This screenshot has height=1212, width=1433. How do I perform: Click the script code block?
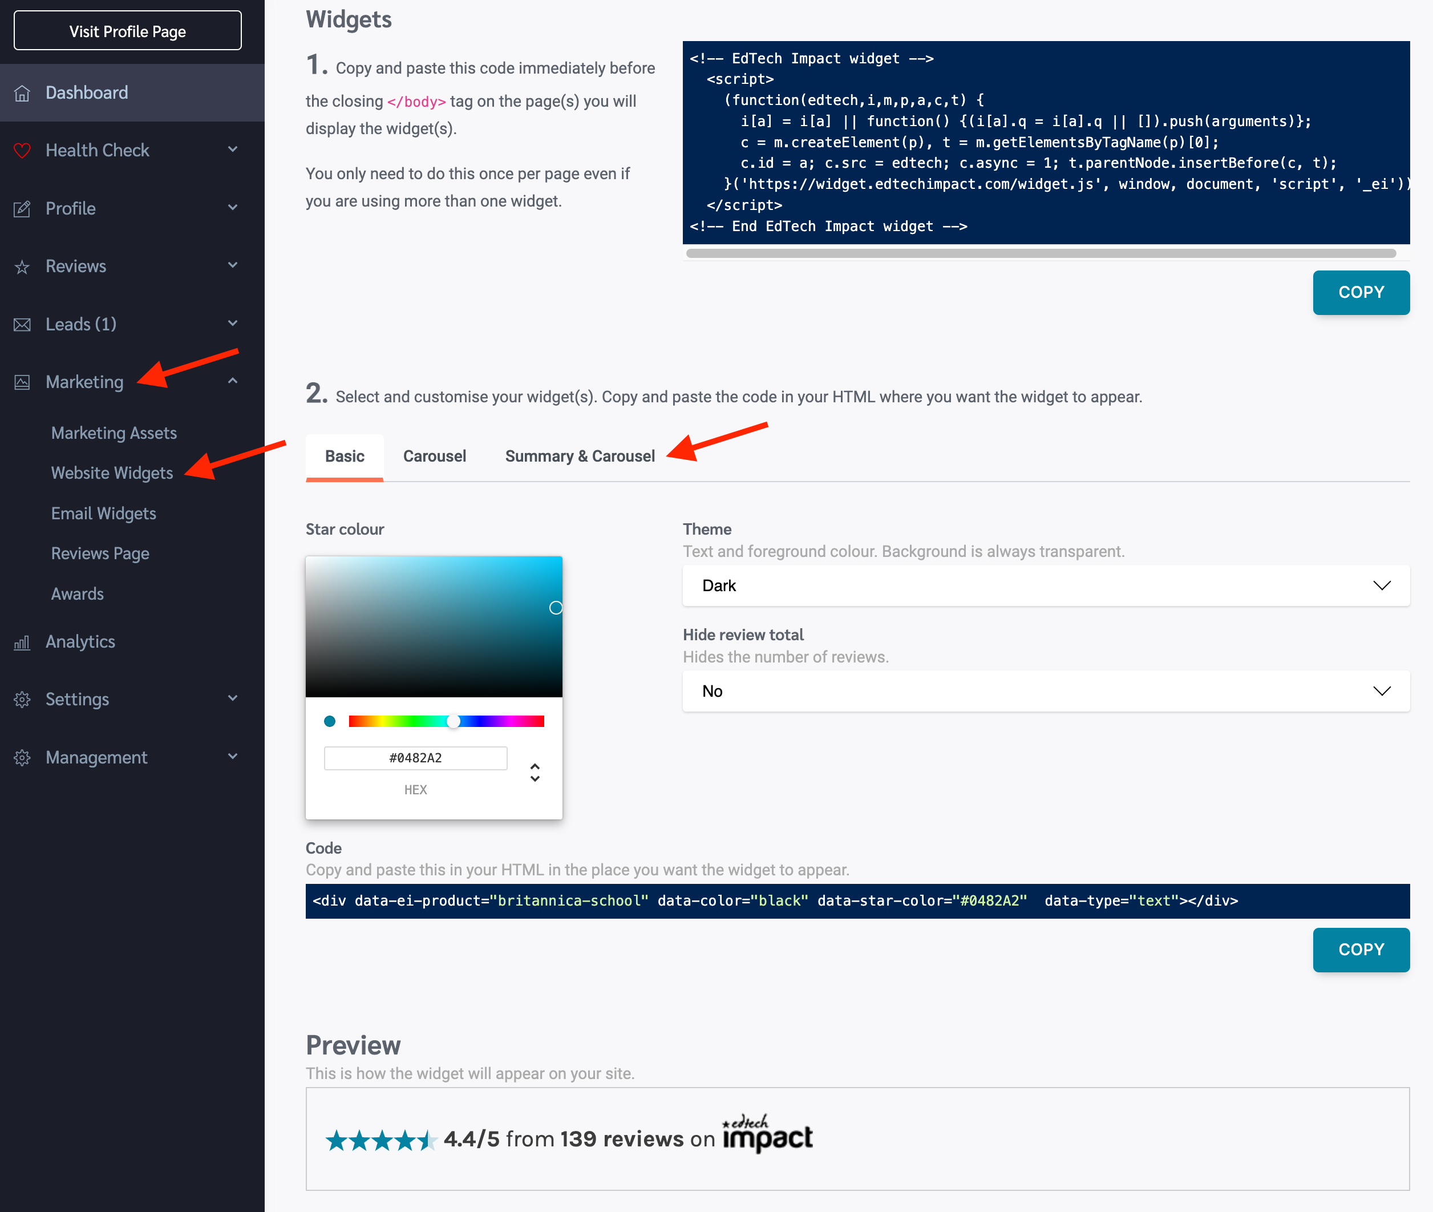pos(1046,143)
